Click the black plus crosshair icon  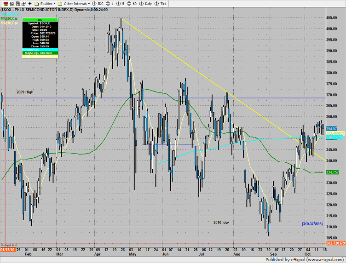pyautogui.click(x=29, y=3)
